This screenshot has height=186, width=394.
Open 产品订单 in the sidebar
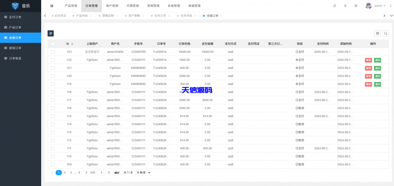pos(20,27)
